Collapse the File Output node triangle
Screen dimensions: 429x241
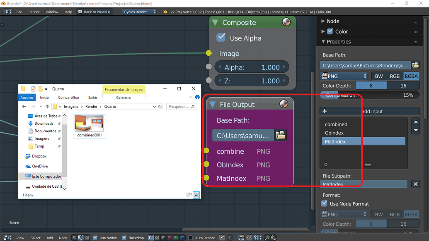[213, 105]
